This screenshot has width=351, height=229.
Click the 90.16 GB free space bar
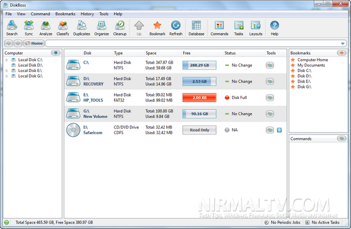click(x=199, y=114)
